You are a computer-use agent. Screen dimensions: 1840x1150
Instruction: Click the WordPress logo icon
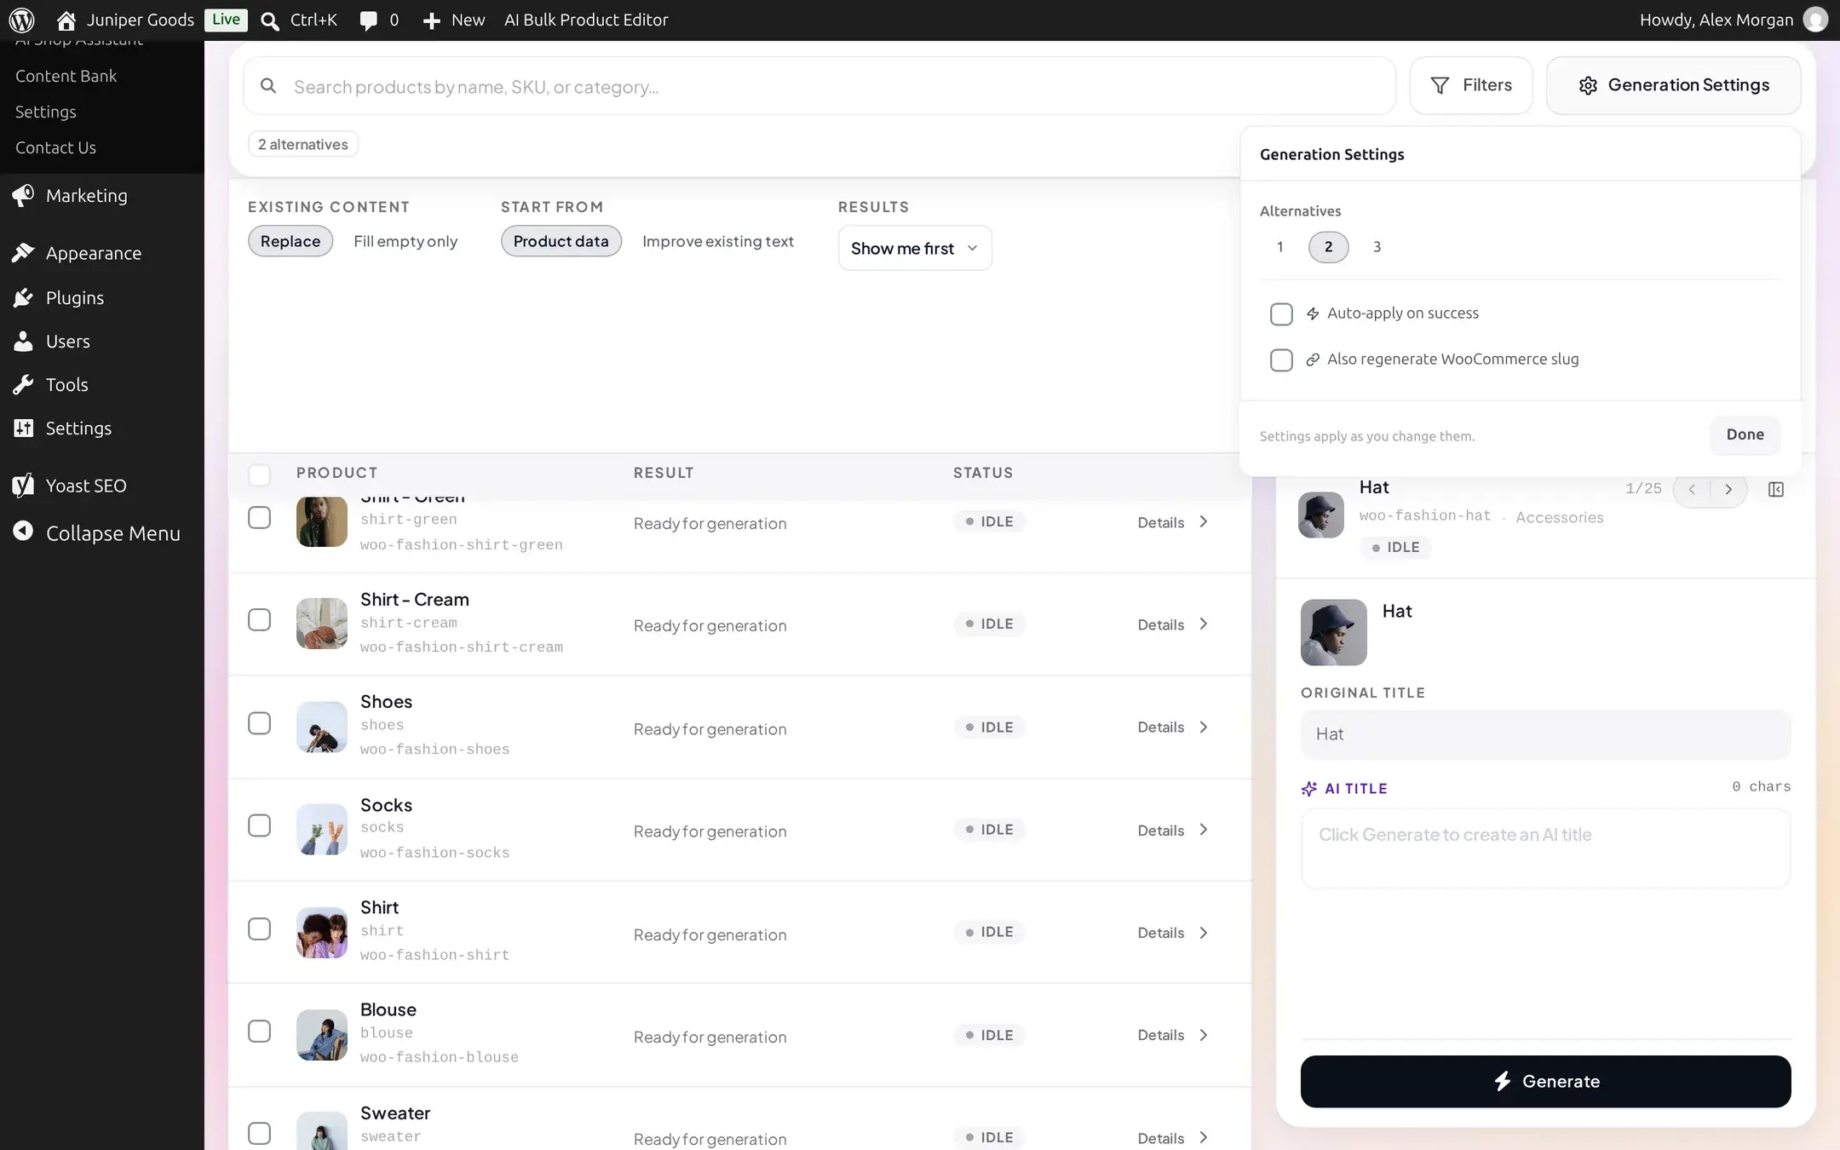point(21,20)
